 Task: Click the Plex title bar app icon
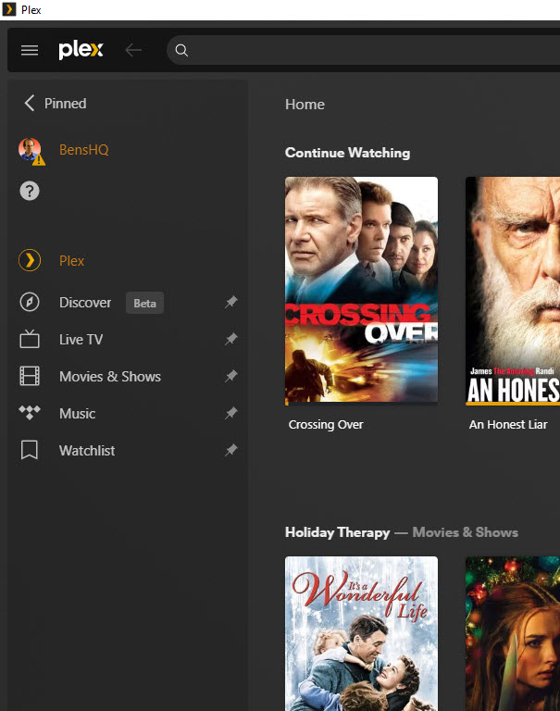[9, 9]
